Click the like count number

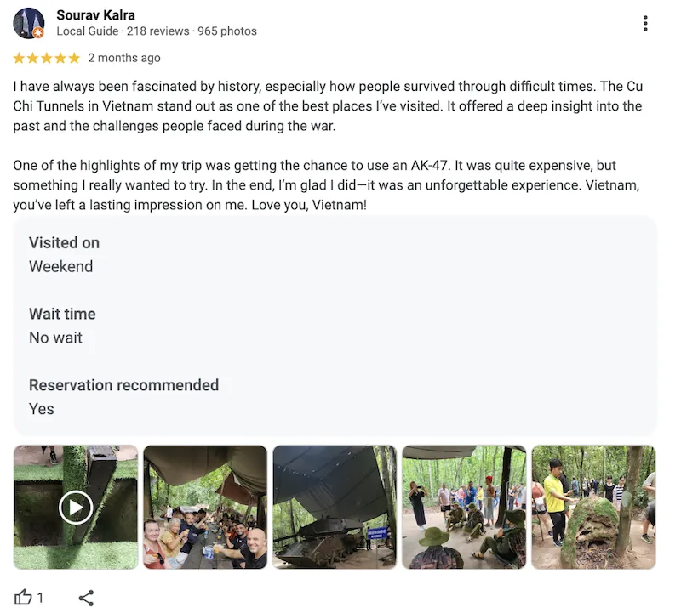coord(40,598)
